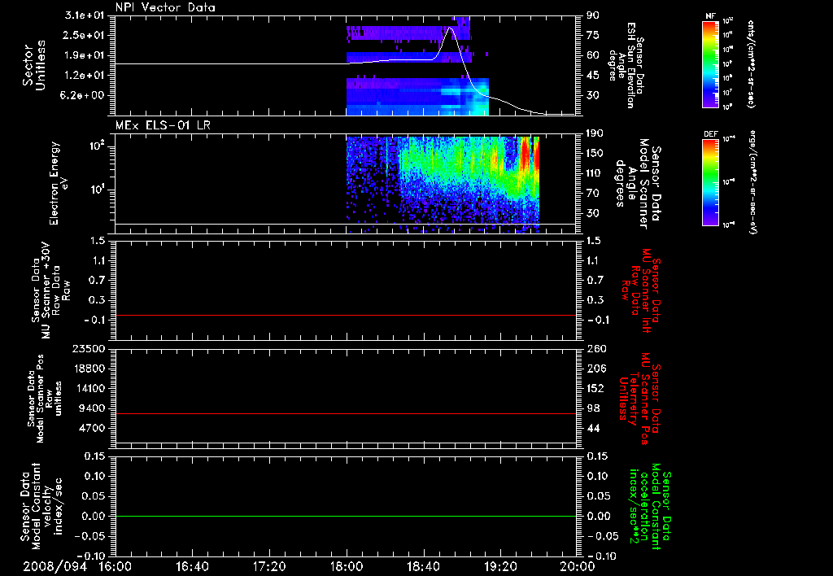Click the 9400 scanner position tick value
Image resolution: width=833 pixels, height=576 pixels.
(x=92, y=408)
